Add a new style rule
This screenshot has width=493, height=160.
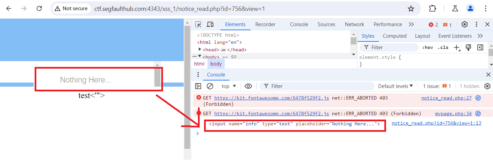[x=457, y=48]
